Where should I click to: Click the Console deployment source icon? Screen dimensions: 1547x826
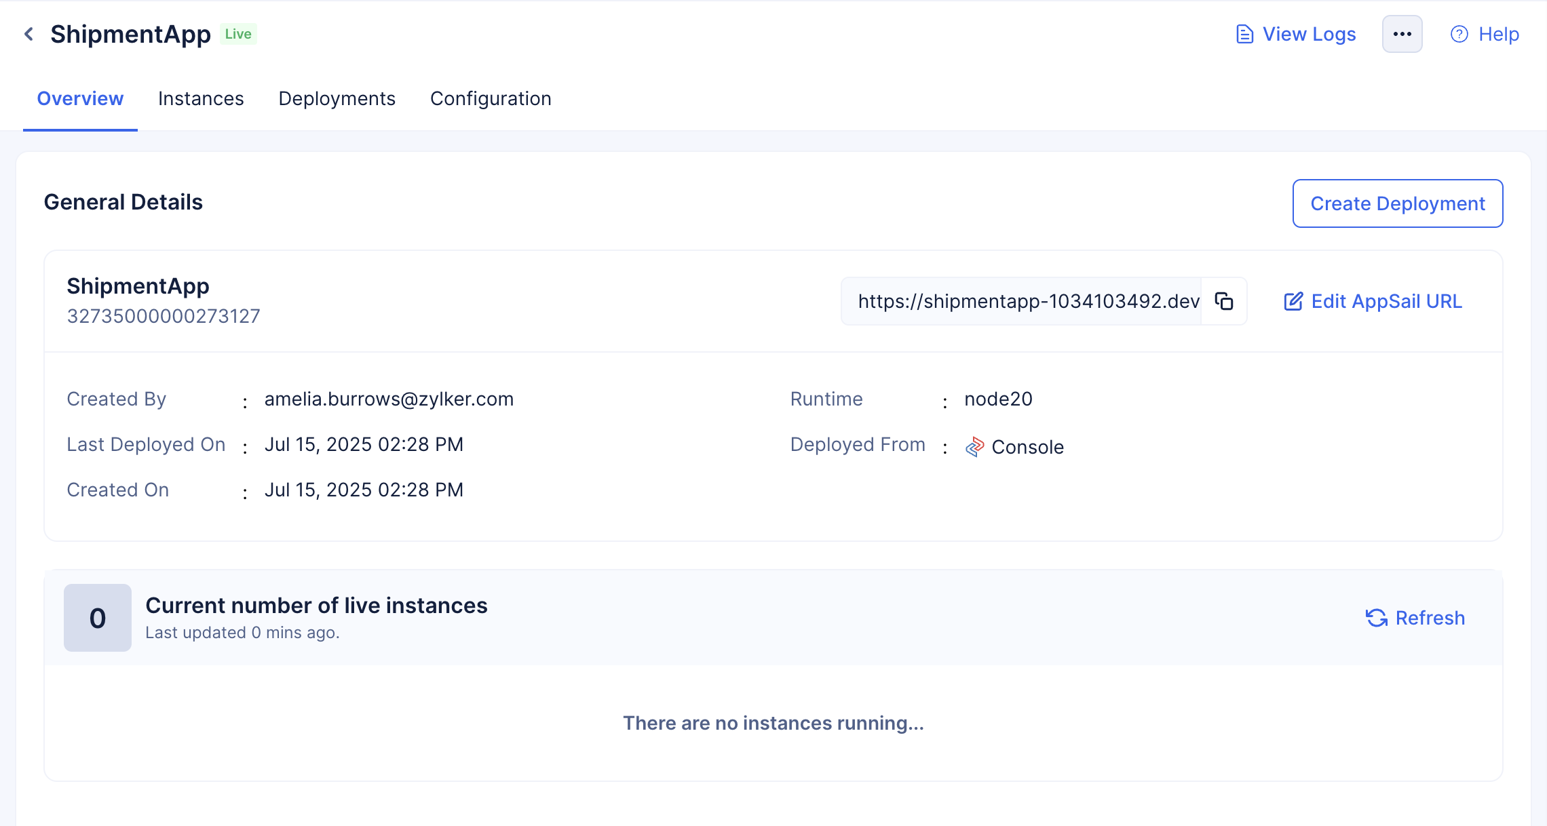pyautogui.click(x=974, y=446)
